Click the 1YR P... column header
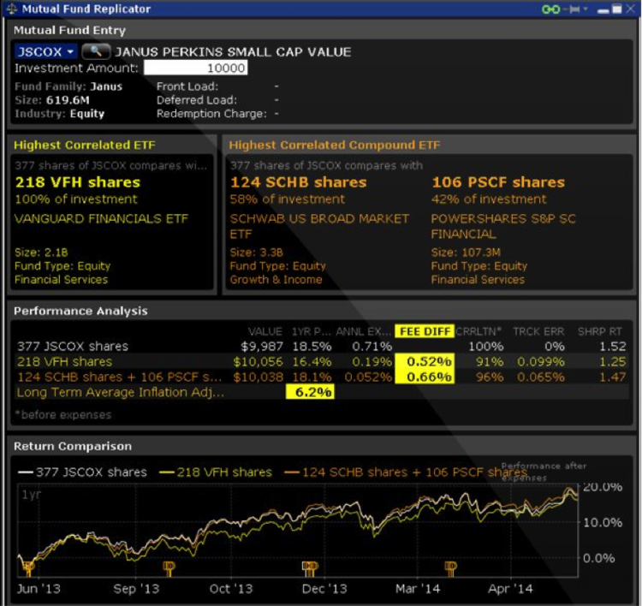This screenshot has height=606, width=642. click(x=311, y=331)
